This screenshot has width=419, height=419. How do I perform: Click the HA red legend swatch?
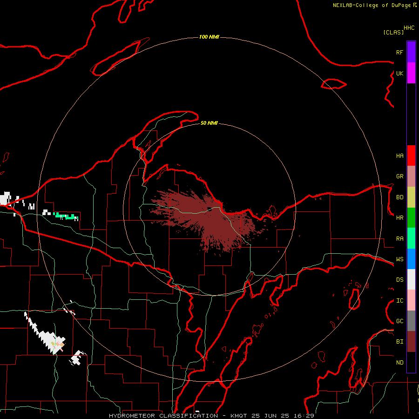(x=411, y=155)
